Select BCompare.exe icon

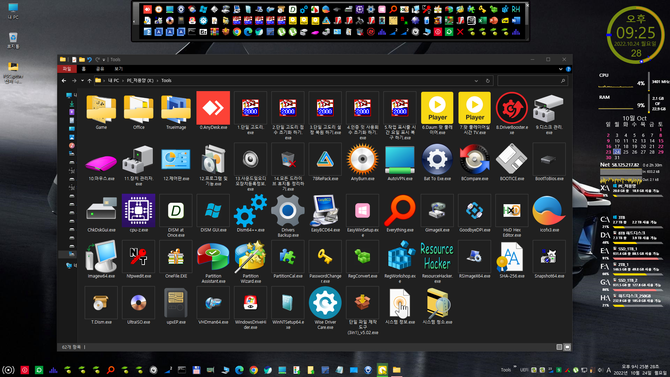pos(475,159)
